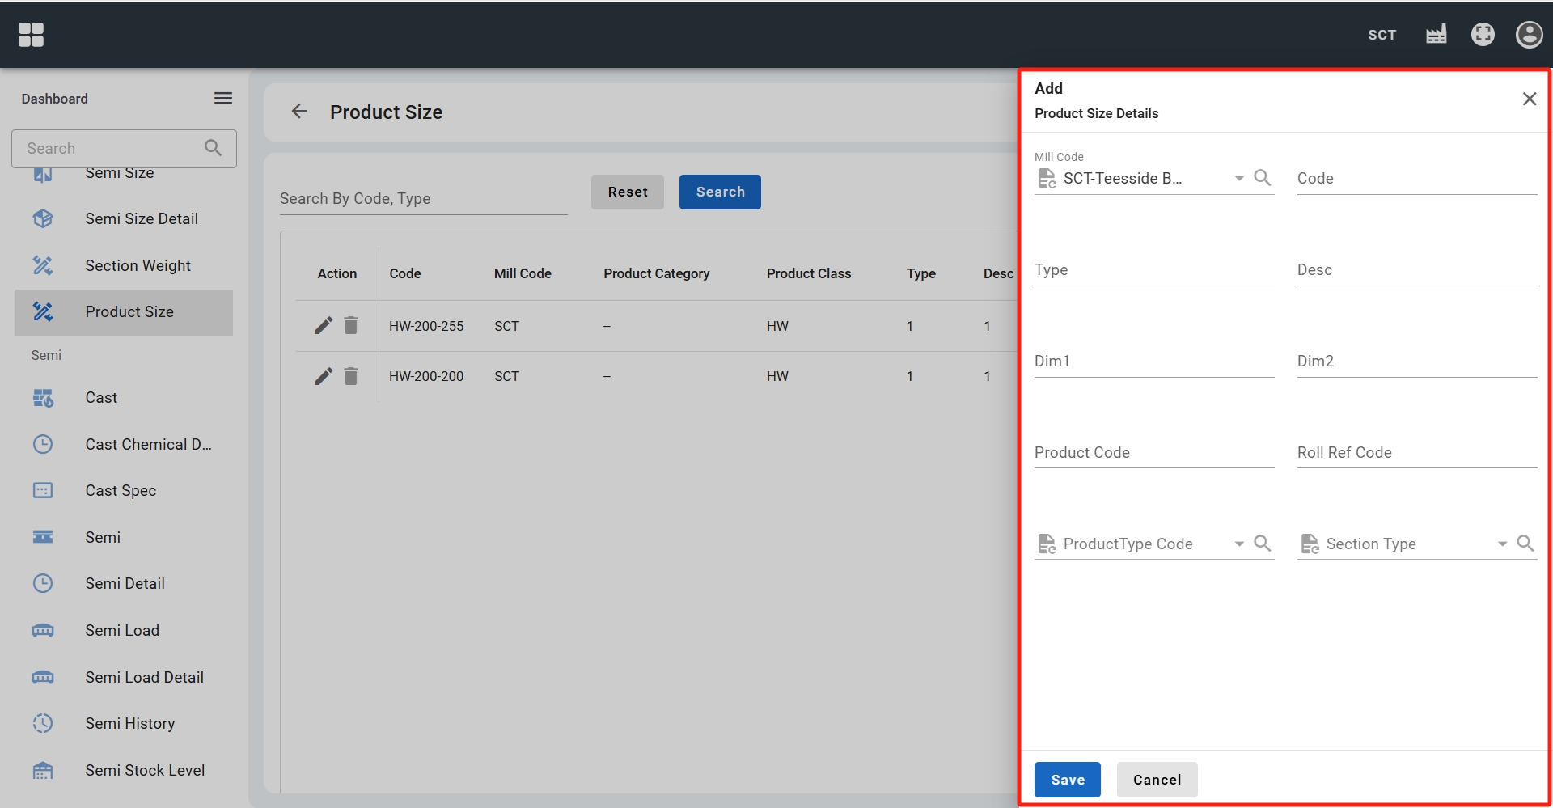1553x808 pixels.
Task: Open the user profile avatar icon
Action: pos(1529,35)
